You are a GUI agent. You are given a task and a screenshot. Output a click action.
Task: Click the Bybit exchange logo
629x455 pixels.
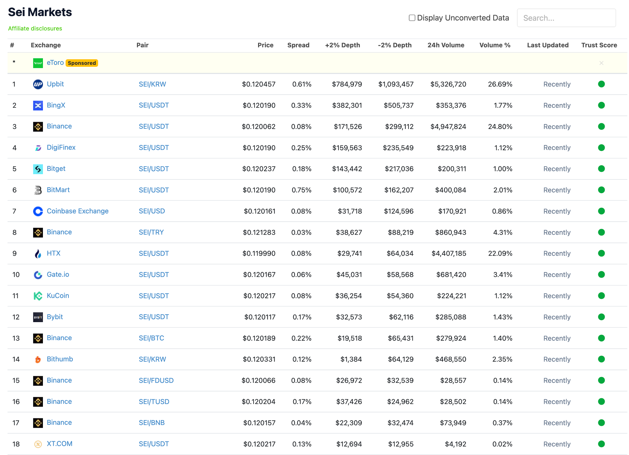[x=38, y=317]
